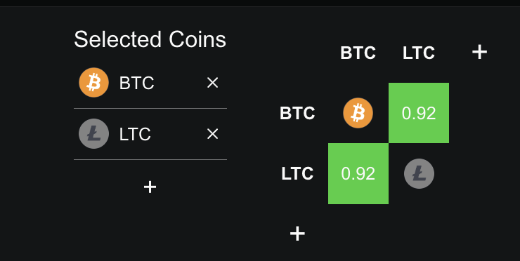Click the BTC row label in matrix
Image resolution: width=520 pixels, height=261 pixels.
point(297,113)
